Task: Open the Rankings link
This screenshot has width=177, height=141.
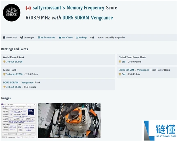Action: 83,38
